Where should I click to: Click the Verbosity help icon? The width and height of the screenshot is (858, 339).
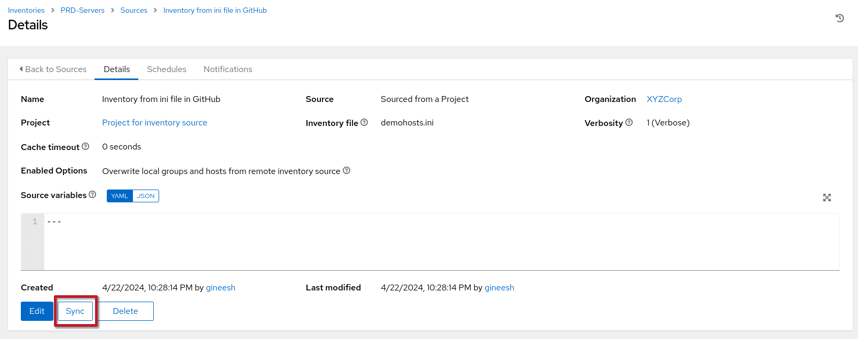pos(629,122)
